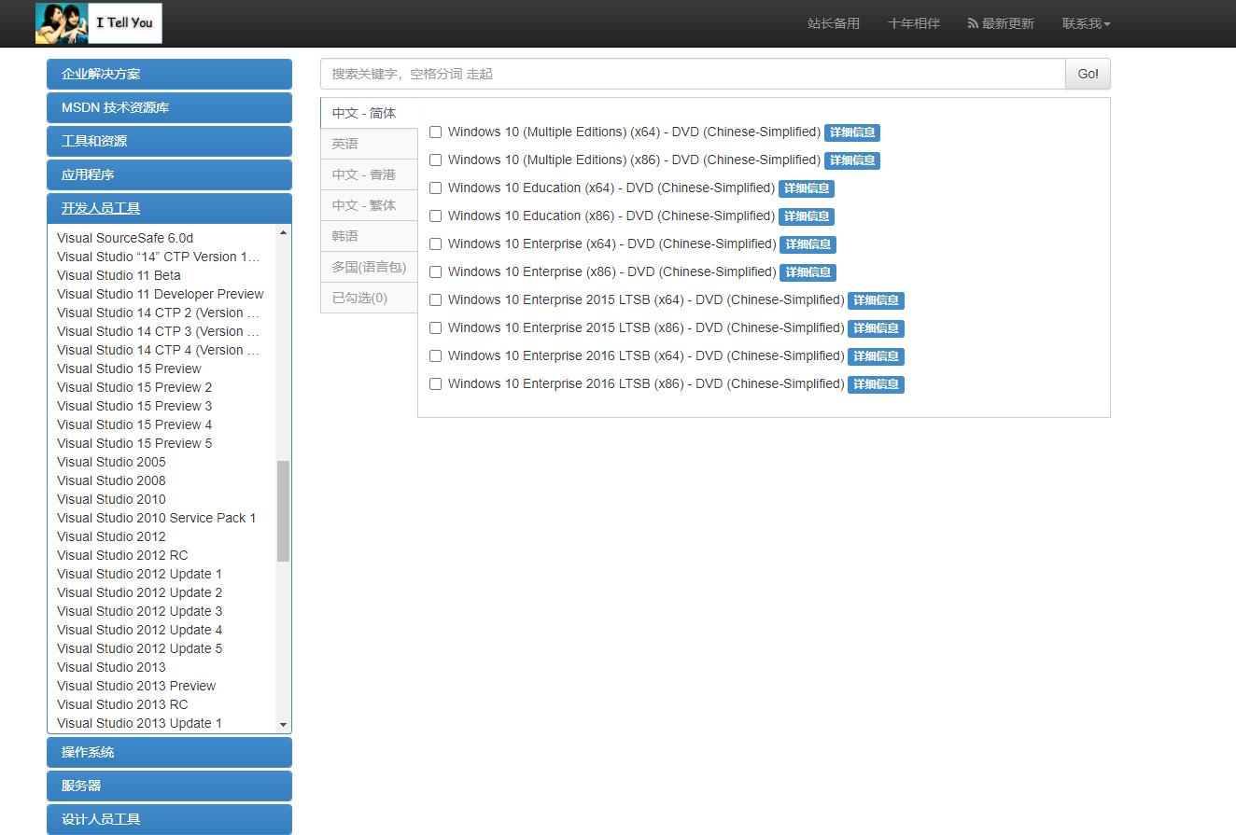The image size is (1236, 835).
Task: Expand the 服务器 category panel
Action: point(169,786)
